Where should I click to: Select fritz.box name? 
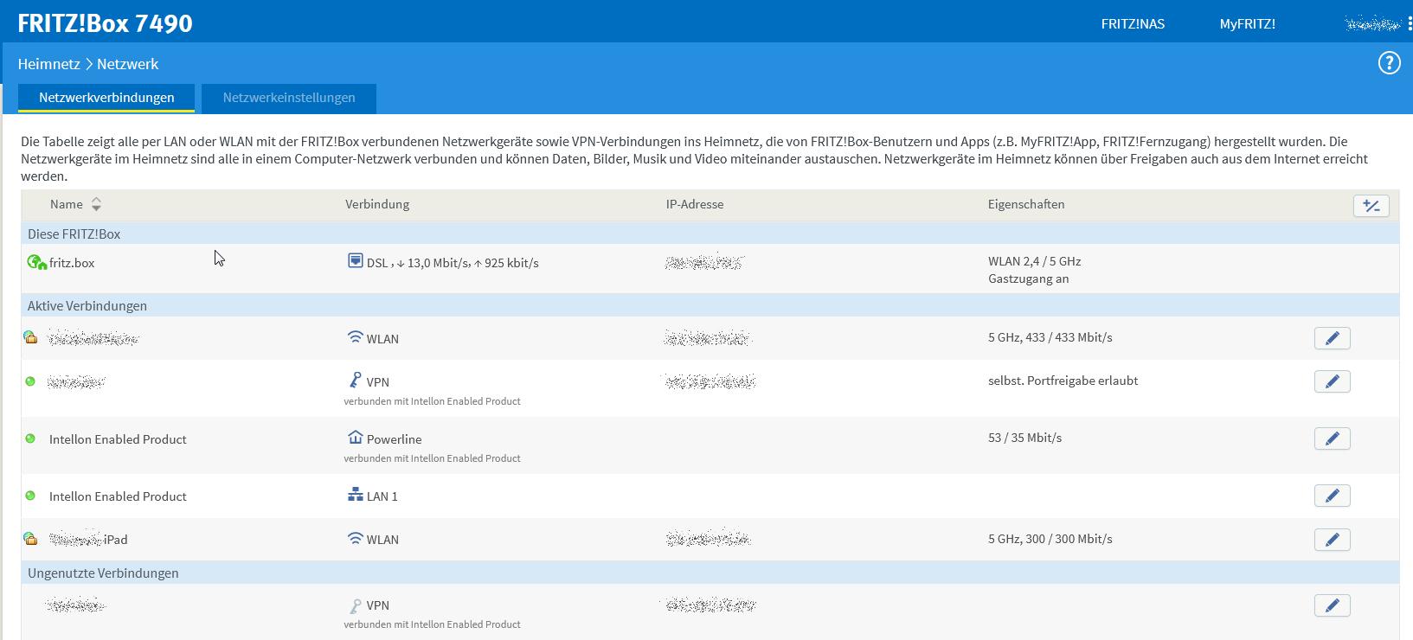(72, 263)
